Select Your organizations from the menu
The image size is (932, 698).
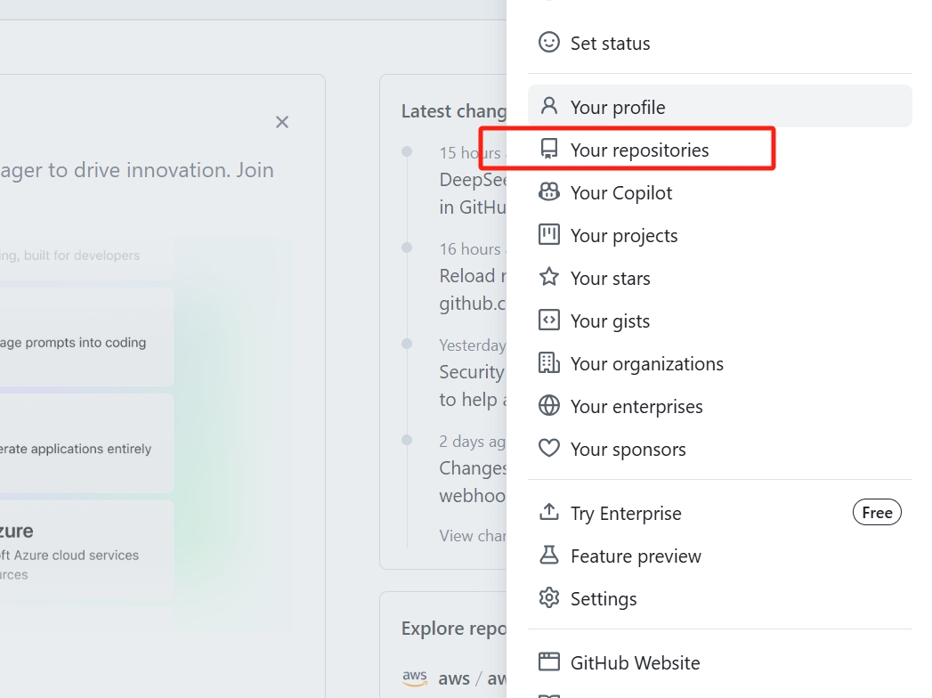(x=646, y=363)
